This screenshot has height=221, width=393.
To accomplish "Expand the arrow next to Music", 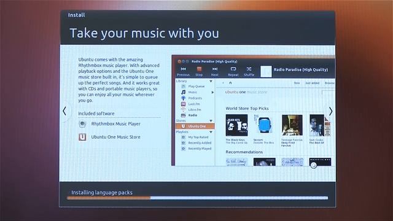I will coord(212,92).
